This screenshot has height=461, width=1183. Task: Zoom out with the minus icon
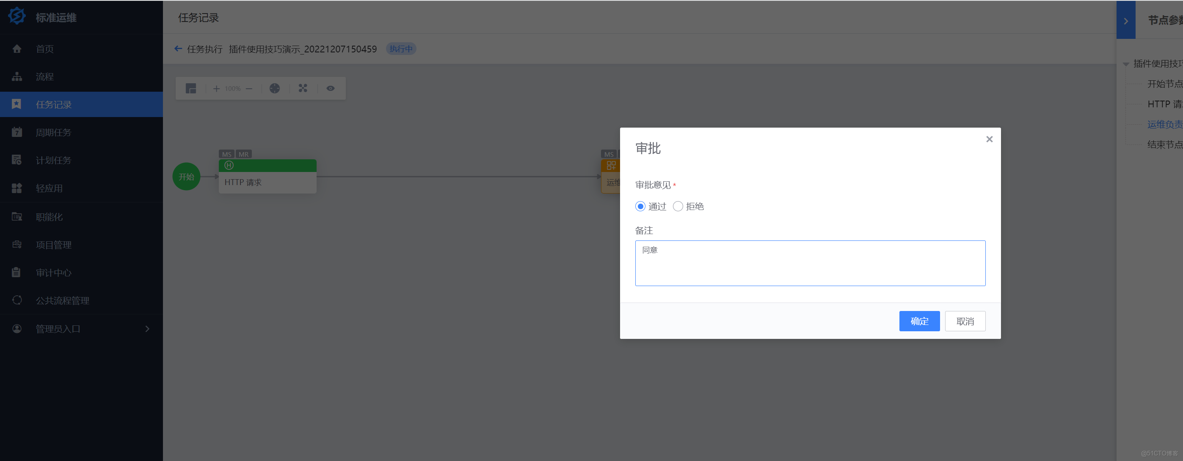249,88
